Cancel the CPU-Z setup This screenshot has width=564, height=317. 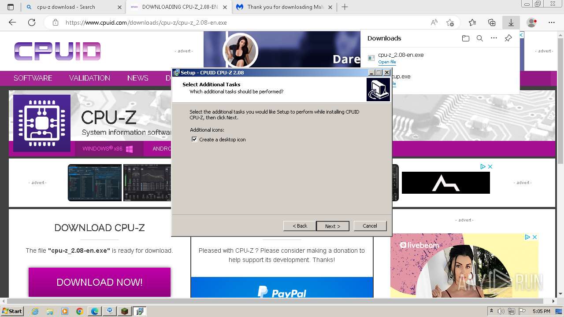(370, 226)
